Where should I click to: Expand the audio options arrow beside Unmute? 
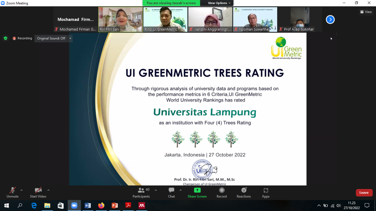(21, 190)
